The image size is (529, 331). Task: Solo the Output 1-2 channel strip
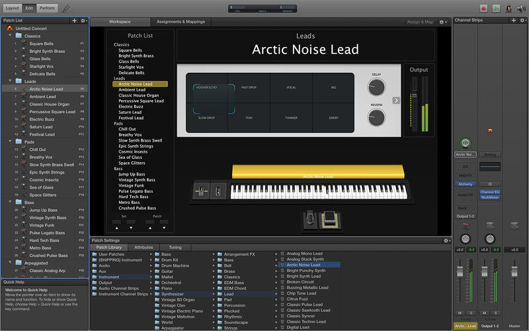click(495, 312)
